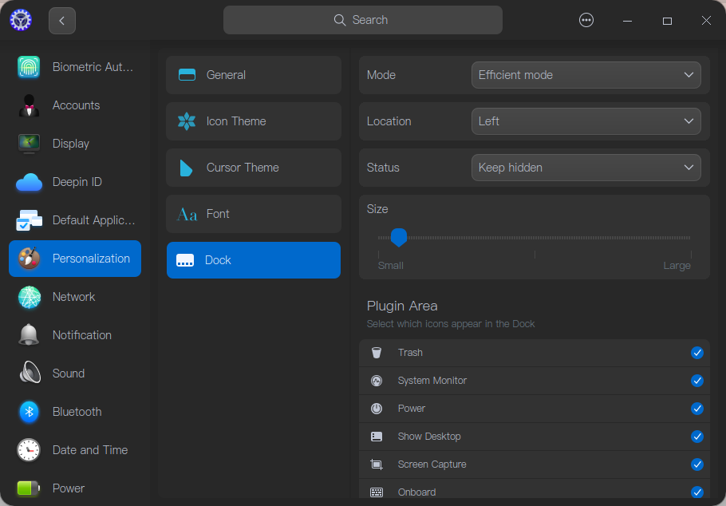Image resolution: width=726 pixels, height=506 pixels.
Task: Switch to the Icon Theme section
Action: (x=253, y=121)
